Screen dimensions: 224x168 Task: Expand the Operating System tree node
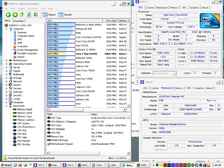pos(6,64)
